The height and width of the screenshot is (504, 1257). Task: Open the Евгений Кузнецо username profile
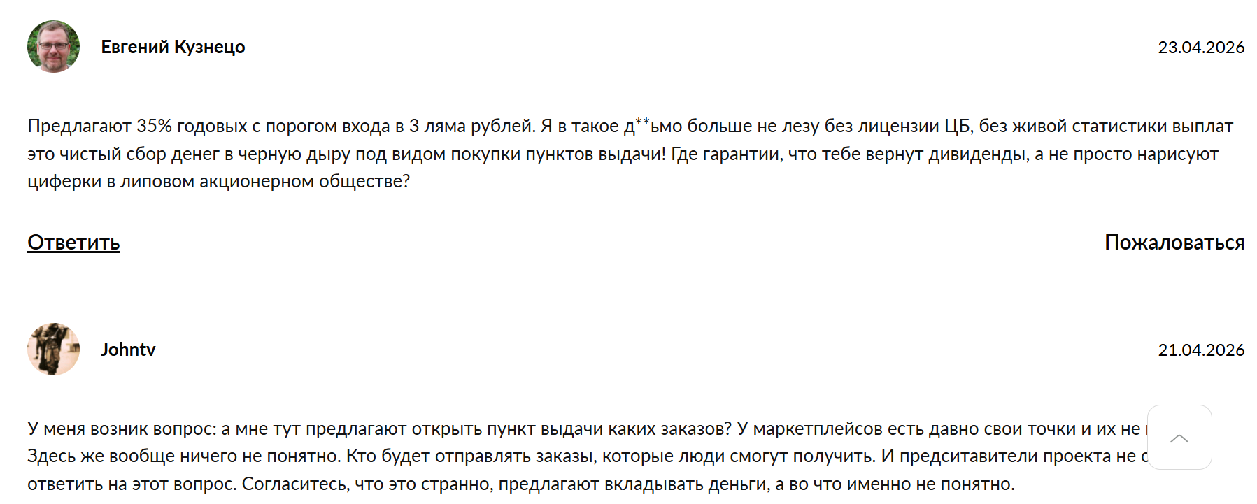pyautogui.click(x=173, y=47)
